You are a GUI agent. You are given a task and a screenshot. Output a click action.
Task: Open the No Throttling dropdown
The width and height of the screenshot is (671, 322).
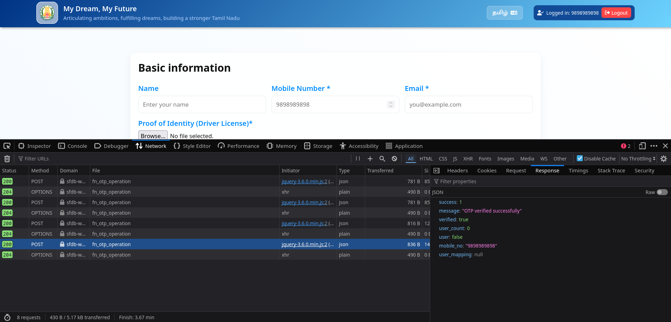click(x=638, y=159)
